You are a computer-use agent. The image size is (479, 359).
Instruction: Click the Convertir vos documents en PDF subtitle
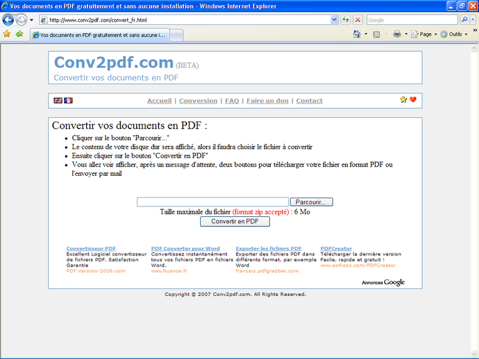[116, 78]
